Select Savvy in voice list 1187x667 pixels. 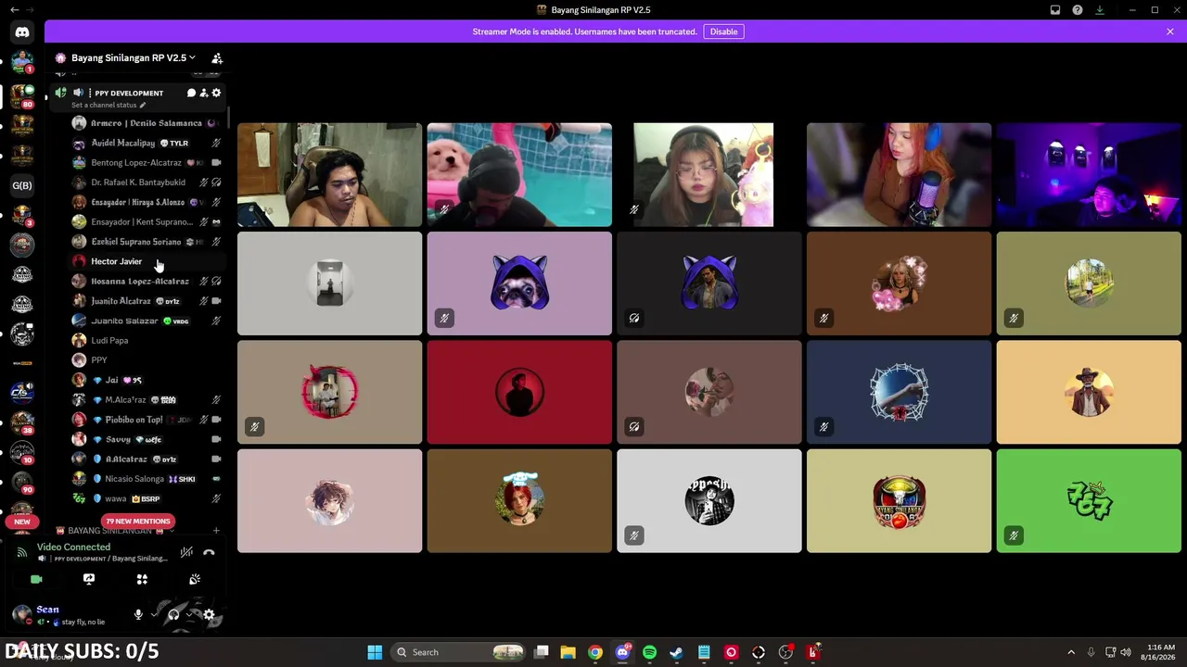[147, 439]
